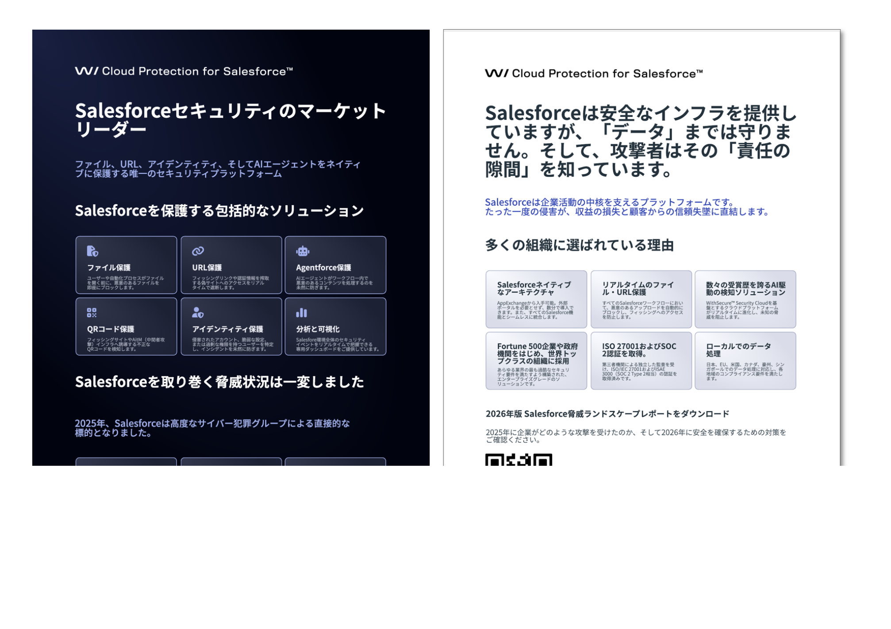Screen dimensions: 891x629
Task: Click the アイデンティティ保護 person icon
Action: [197, 313]
